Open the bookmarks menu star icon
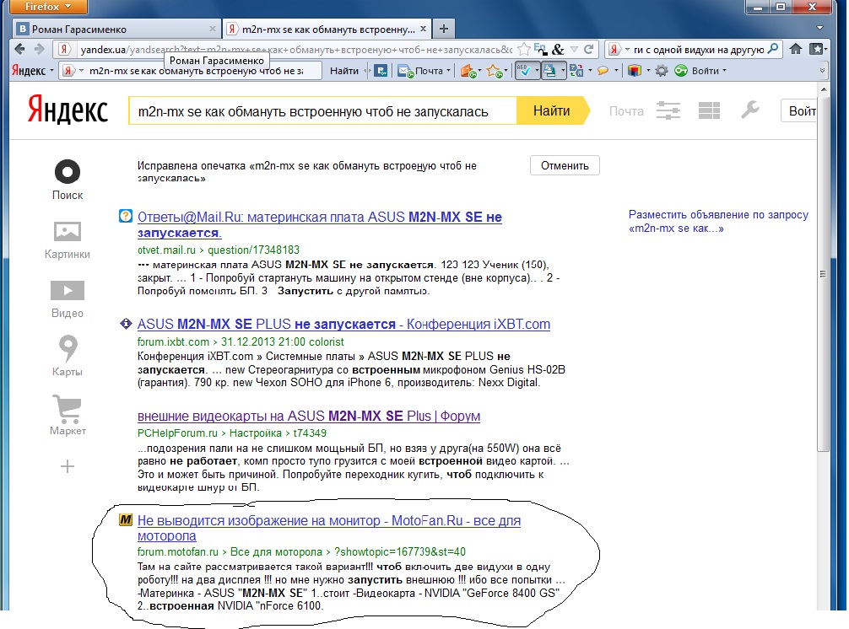This screenshot has width=849, height=629. [x=816, y=49]
